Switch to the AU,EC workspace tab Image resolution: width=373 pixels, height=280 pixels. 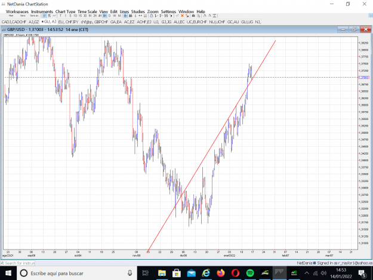coord(179,22)
